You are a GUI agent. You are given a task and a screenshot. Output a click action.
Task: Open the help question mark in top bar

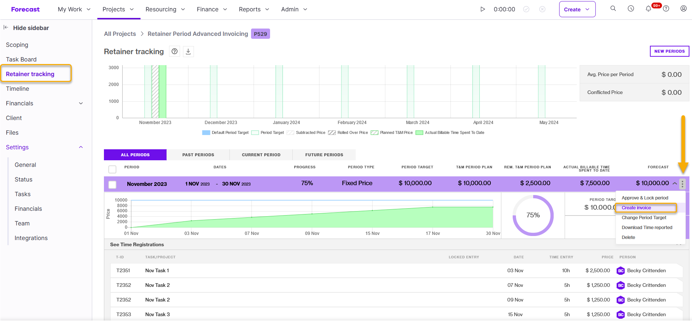(666, 8)
